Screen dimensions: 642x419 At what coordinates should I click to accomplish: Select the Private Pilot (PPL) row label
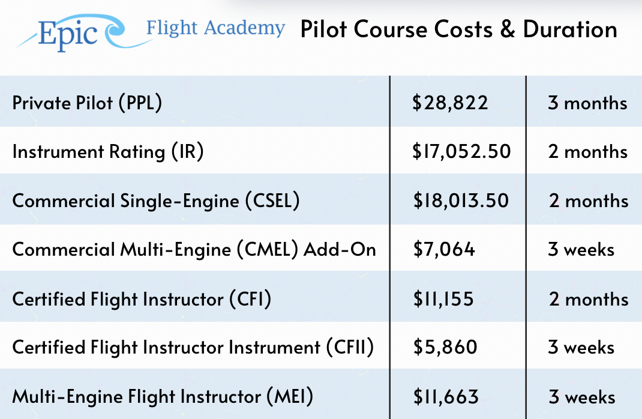click(87, 103)
